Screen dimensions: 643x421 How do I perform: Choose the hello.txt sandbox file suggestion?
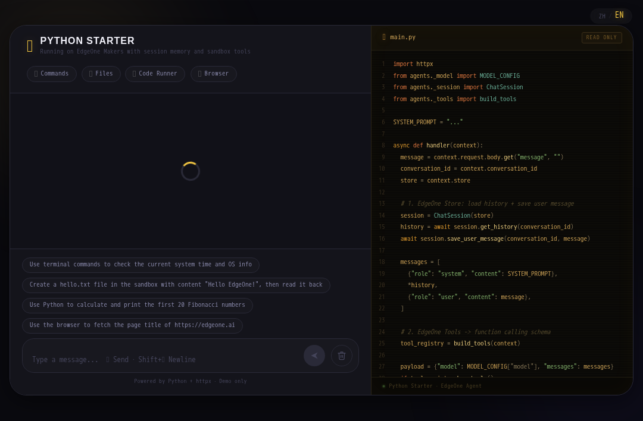176,285
